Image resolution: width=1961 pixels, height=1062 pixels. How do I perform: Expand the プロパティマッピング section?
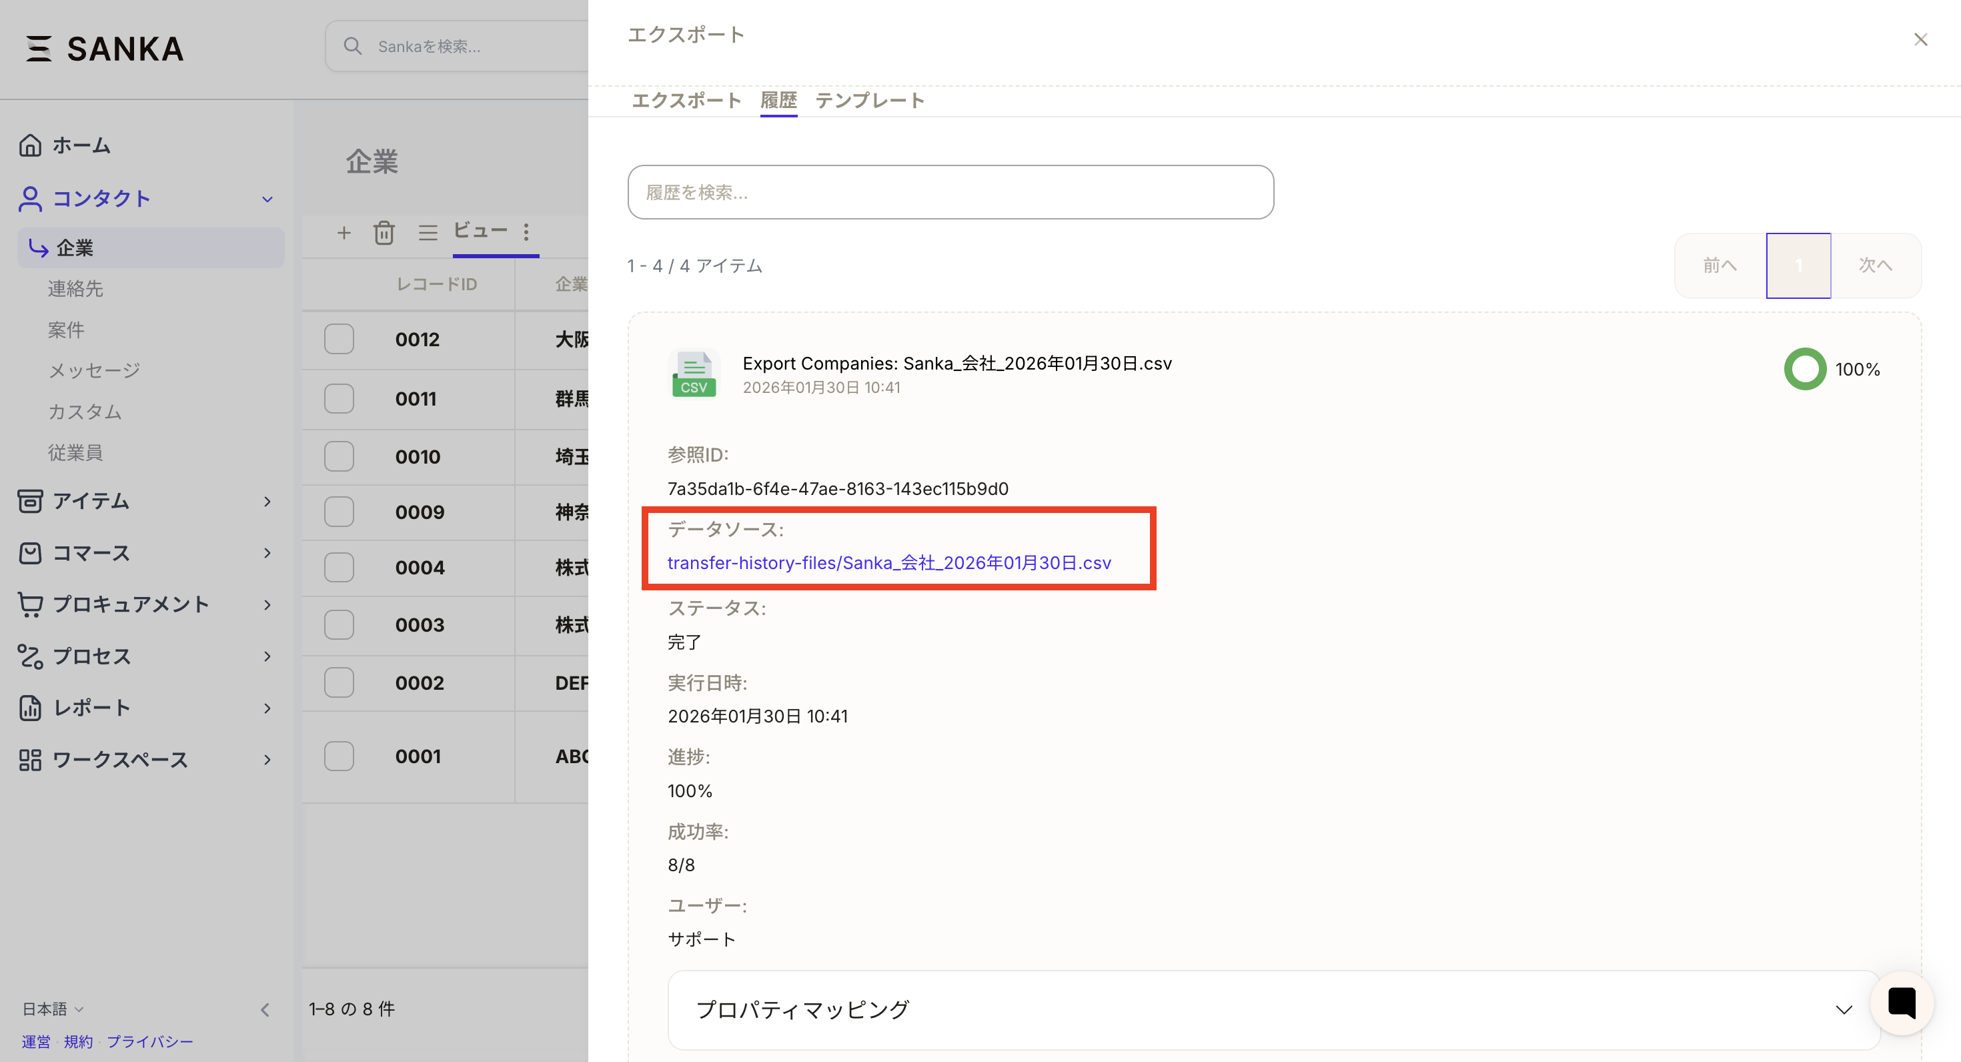(1843, 1010)
